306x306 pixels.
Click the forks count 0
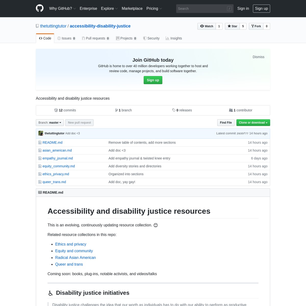(267, 26)
